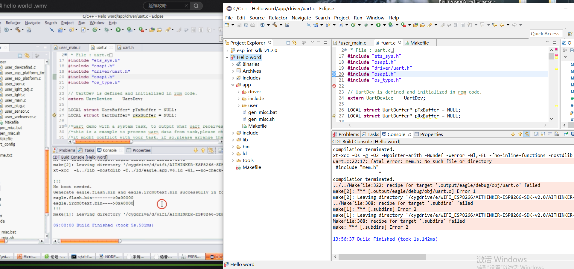
Task: Click console horizontal scrollbar in front Eclipse
Action: click(x=382, y=257)
